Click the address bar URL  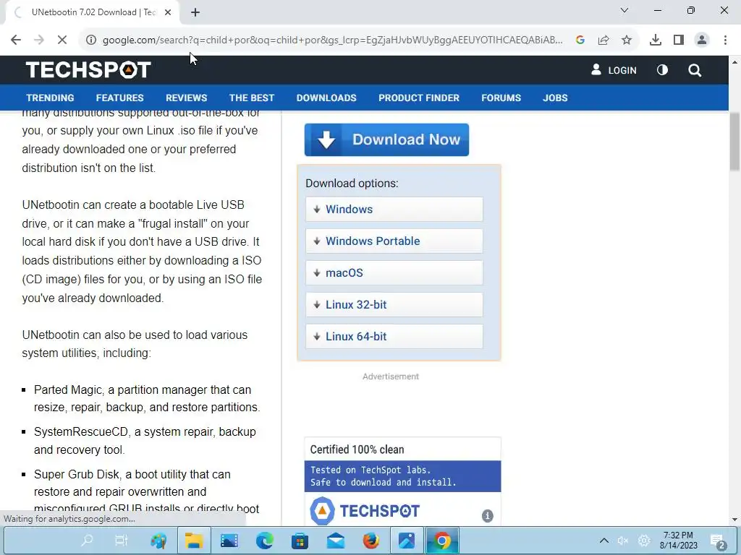[x=332, y=40]
